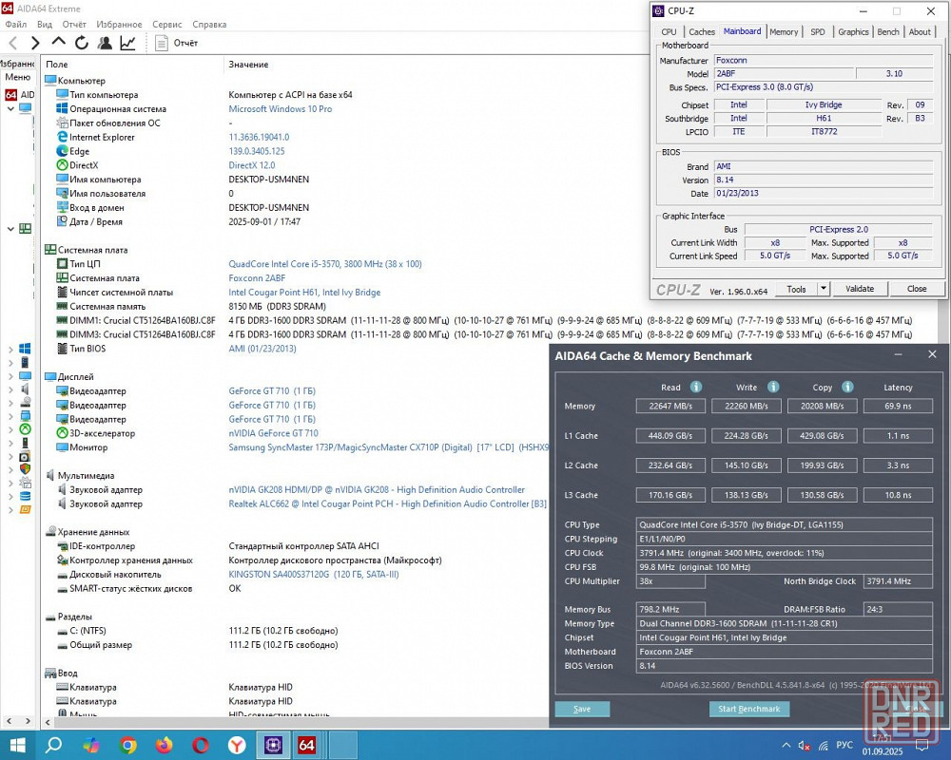Click the up-level arrow toolbar icon
The height and width of the screenshot is (760, 951).
coord(58,43)
